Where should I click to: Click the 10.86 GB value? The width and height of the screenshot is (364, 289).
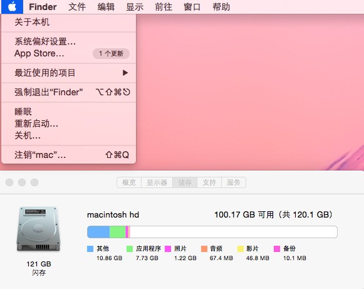click(110, 258)
